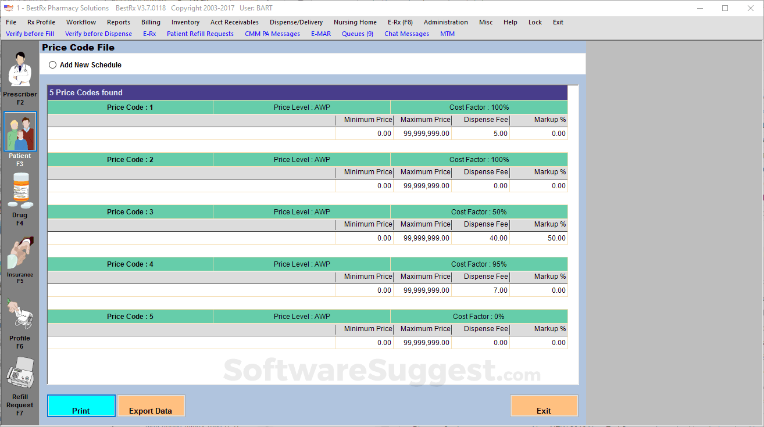The height and width of the screenshot is (427, 764).
Task: Select the Add New Schedule radio button
Action: pyautogui.click(x=53, y=65)
